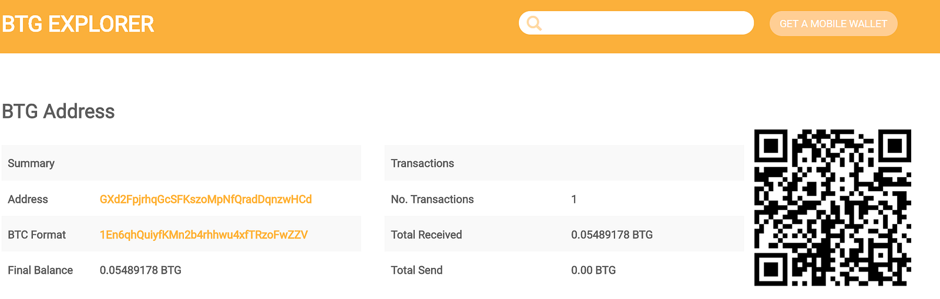This screenshot has width=940, height=299.
Task: Click the Address row label
Action: [x=28, y=199]
